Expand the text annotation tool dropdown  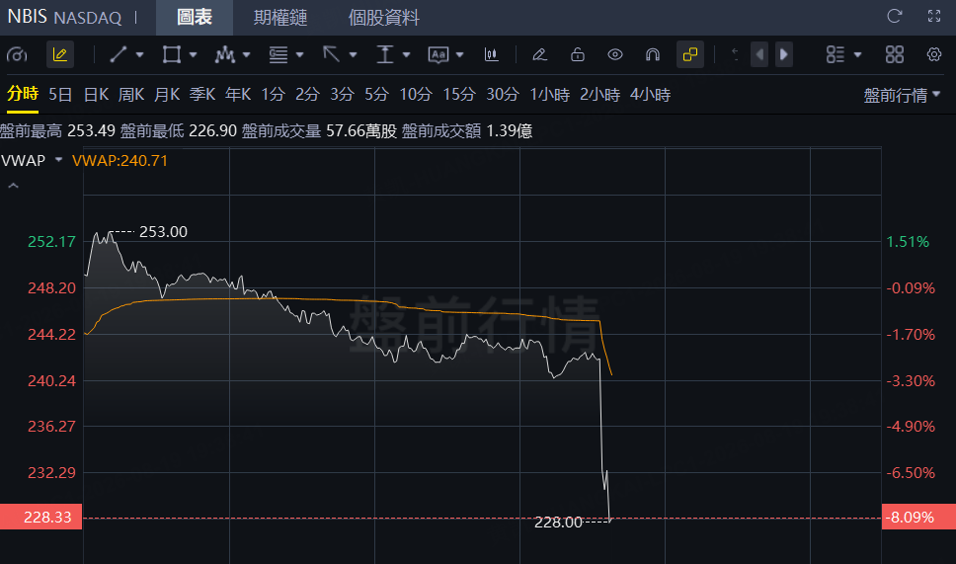[x=459, y=55]
